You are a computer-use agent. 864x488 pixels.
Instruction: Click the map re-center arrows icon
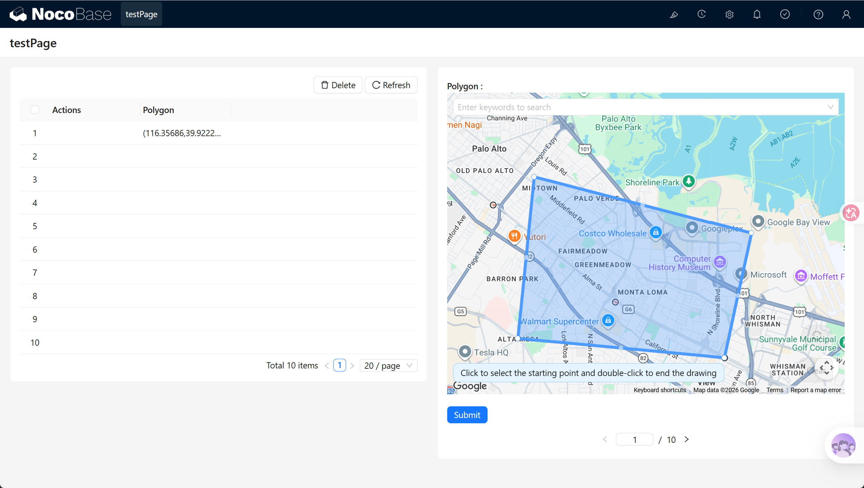[x=827, y=368]
